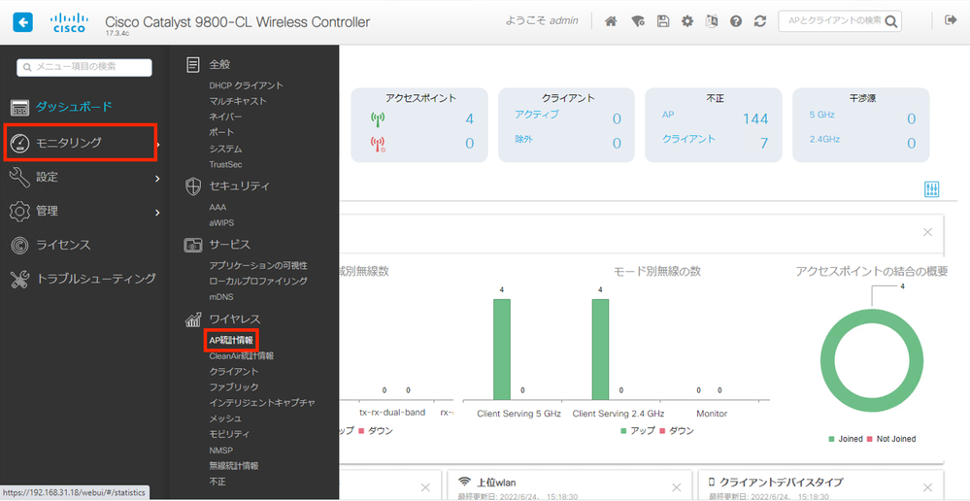
Task: Collapse sidebar with back arrow button
Action: click(23, 23)
